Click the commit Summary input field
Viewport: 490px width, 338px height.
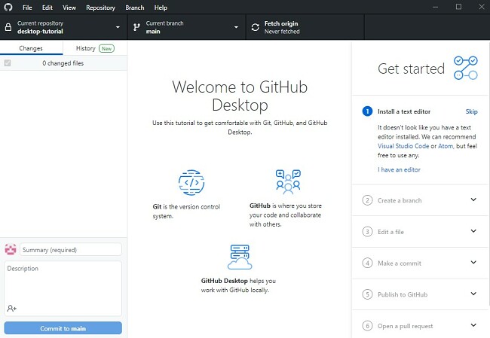point(71,250)
